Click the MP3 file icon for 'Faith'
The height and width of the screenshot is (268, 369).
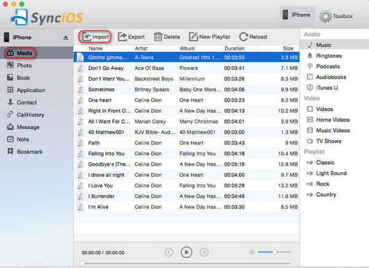(x=80, y=143)
